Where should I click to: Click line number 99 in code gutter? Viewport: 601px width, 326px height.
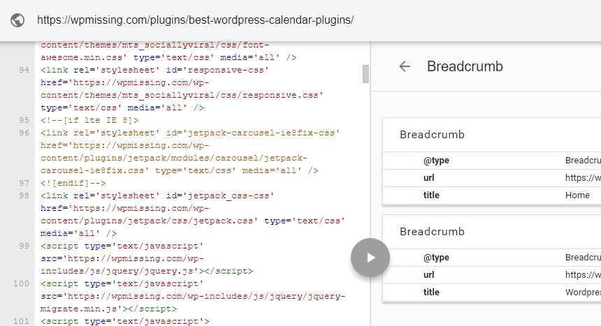(24, 246)
